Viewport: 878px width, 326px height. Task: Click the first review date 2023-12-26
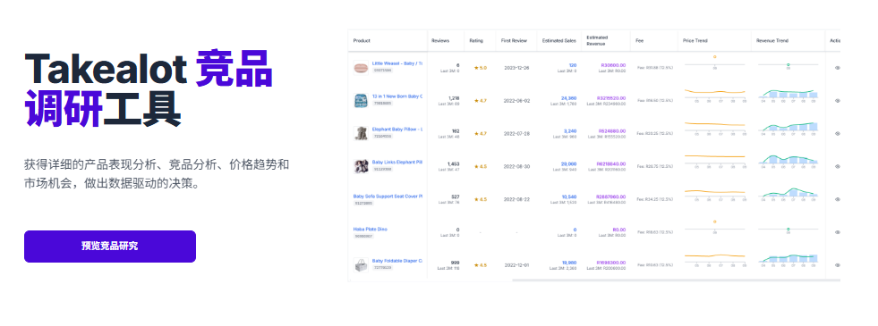[516, 68]
